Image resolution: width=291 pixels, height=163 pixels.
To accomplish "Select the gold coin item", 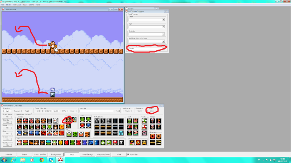I will 60,142.
